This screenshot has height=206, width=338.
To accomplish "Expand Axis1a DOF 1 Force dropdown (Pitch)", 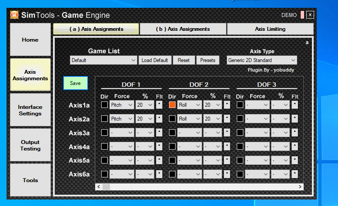I will [122, 105].
